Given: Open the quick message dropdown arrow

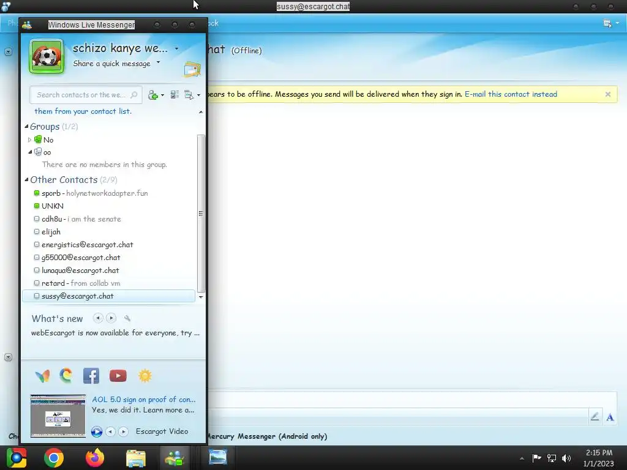Looking at the screenshot, I should click(159, 62).
